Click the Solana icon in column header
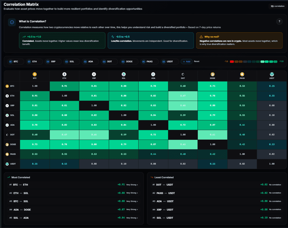 pyautogui.click(x=124, y=74)
